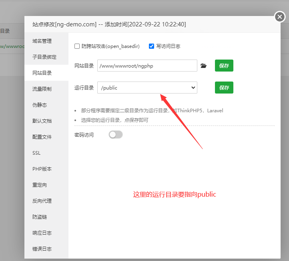Open the 防盗链 tab

point(40,217)
